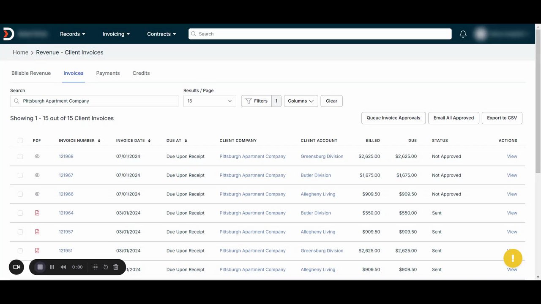
Task: Open the PDF icon for invoice 121951
Action: tap(37, 251)
